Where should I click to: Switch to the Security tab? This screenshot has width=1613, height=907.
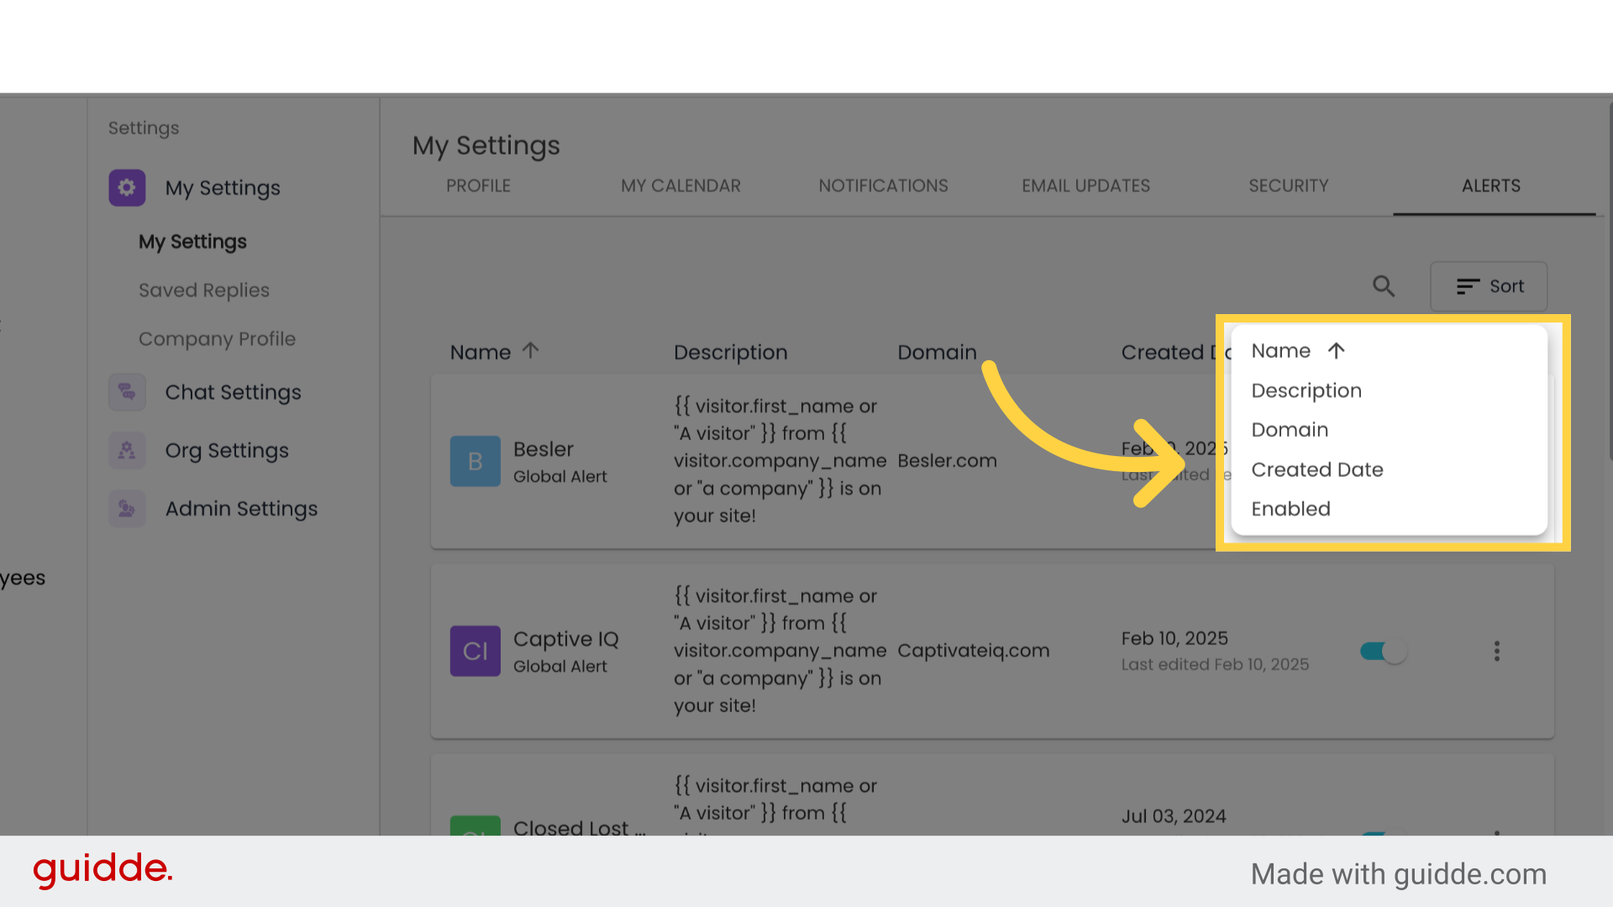(1288, 186)
